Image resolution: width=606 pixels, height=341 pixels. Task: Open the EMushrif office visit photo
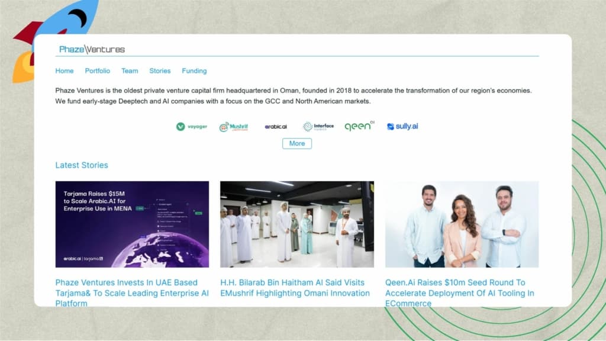coord(297,224)
